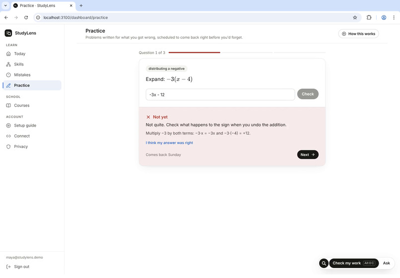Bookmark this page with star icon
Screen dimensions: 400x278
tap(355, 17)
